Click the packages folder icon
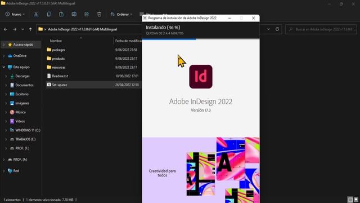The width and height of the screenshot is (360, 203). coord(49,50)
